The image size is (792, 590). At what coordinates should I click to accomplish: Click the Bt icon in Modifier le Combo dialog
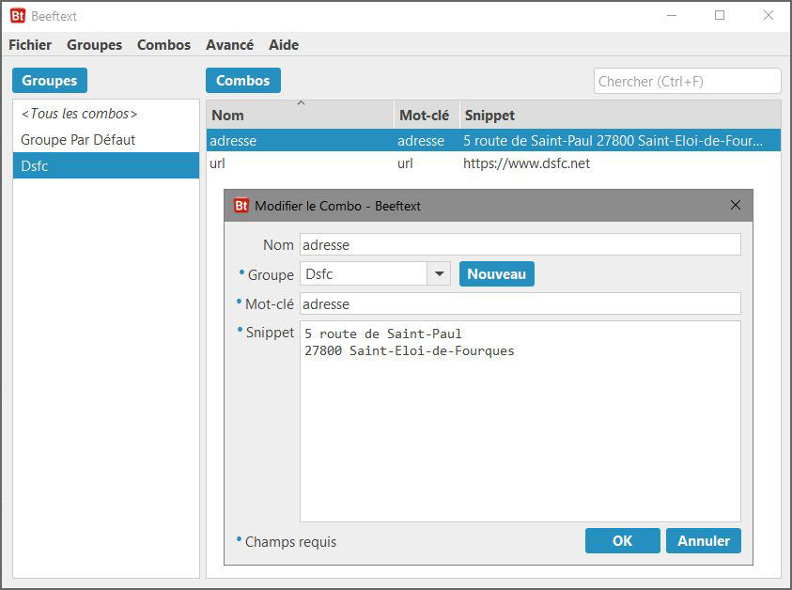(241, 205)
